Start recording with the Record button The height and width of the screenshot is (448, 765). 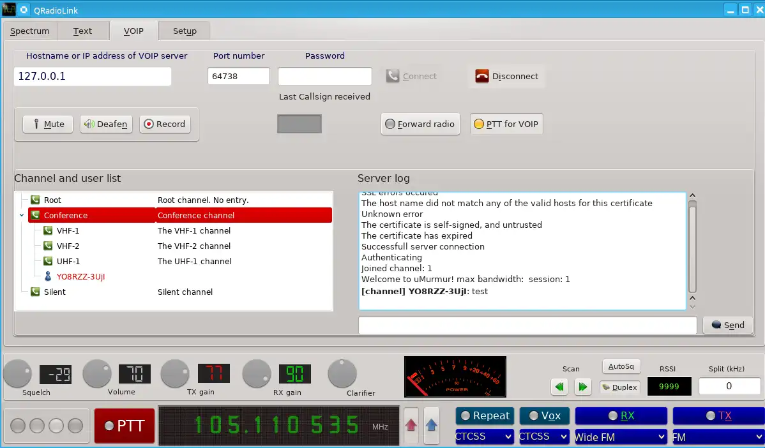165,124
